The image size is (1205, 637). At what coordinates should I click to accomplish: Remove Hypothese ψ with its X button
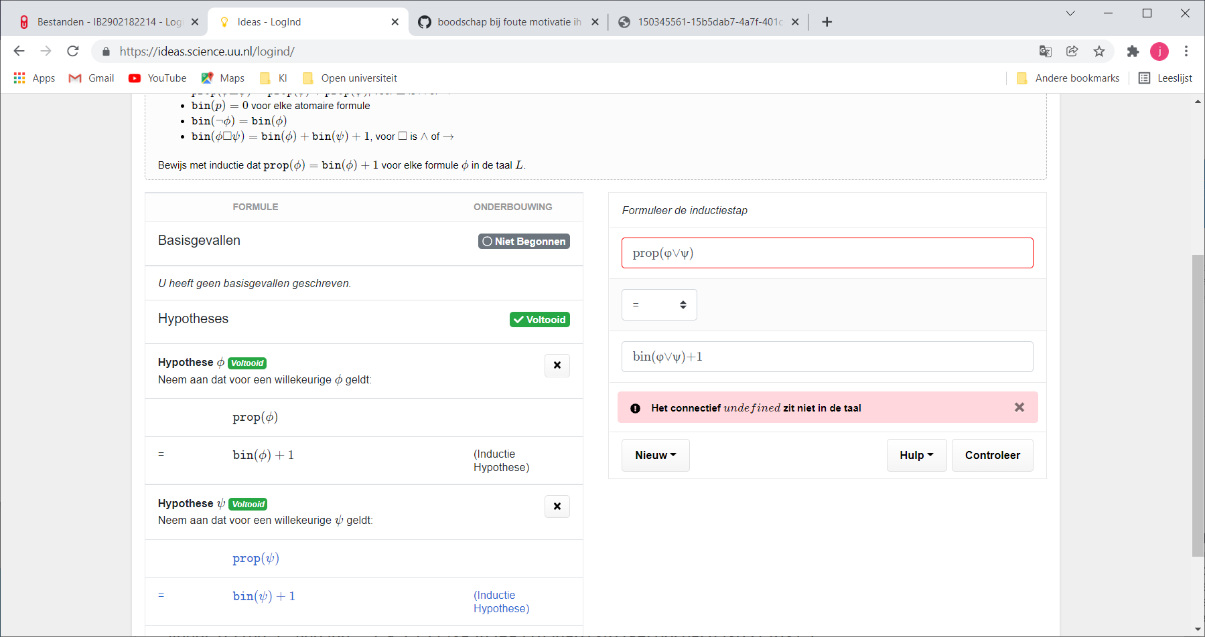tap(557, 507)
